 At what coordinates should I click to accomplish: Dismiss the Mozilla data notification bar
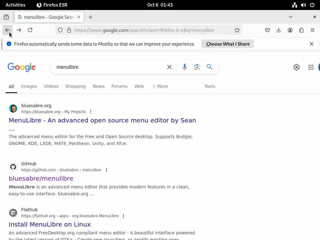pos(312,44)
